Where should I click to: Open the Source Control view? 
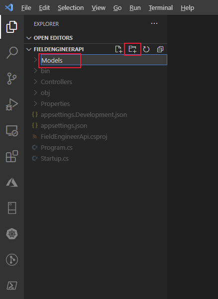pos(12,79)
